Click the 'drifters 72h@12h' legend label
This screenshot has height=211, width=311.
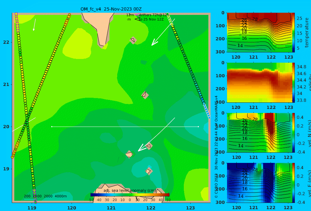pyautogui.click(x=154, y=15)
